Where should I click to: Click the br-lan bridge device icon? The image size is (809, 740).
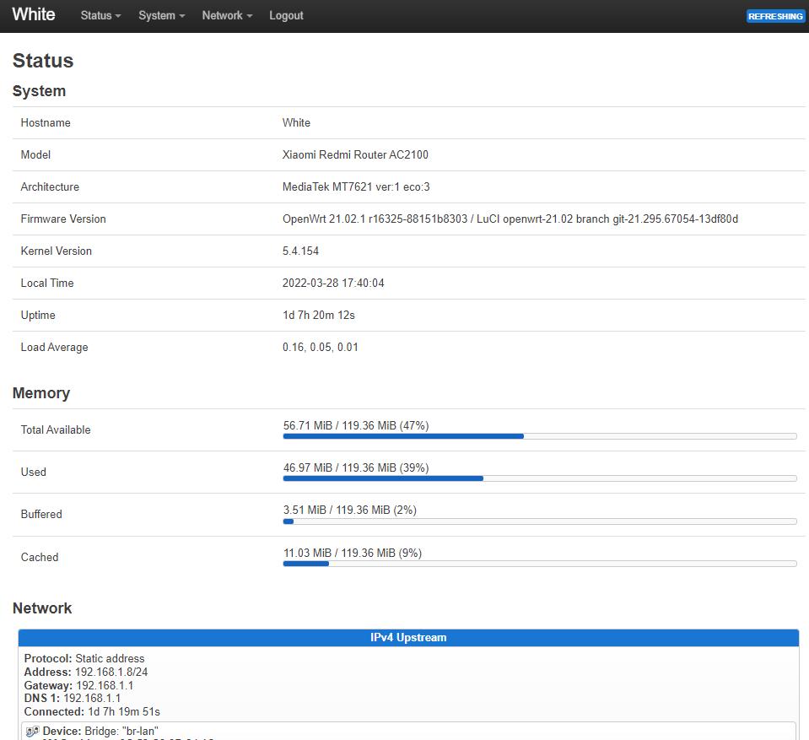(32, 730)
